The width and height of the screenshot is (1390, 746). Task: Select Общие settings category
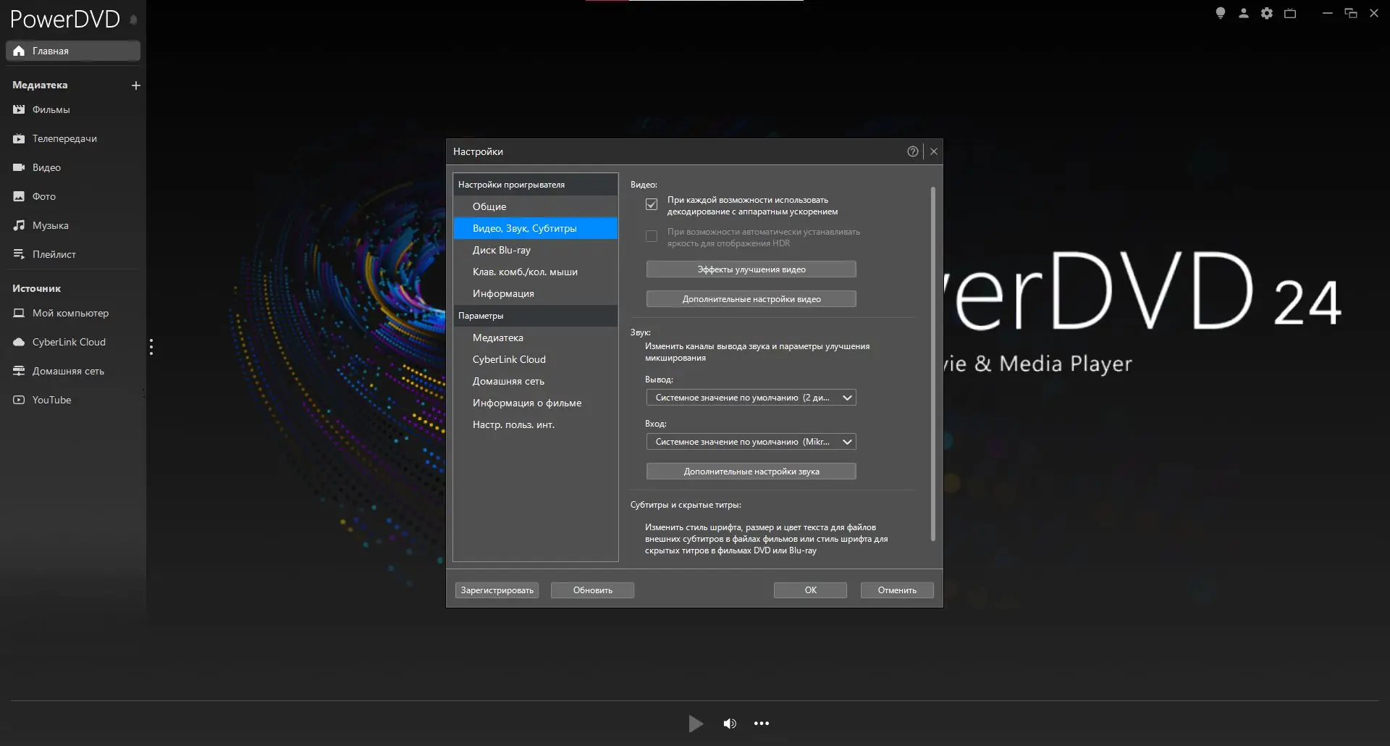coord(489,206)
